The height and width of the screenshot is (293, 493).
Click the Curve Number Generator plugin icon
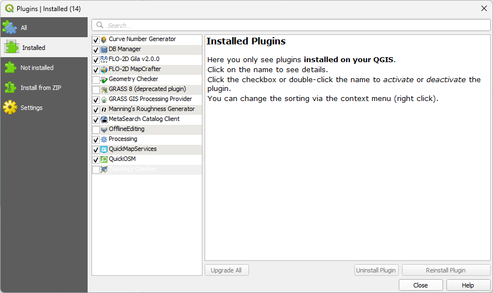pyautogui.click(x=104, y=39)
